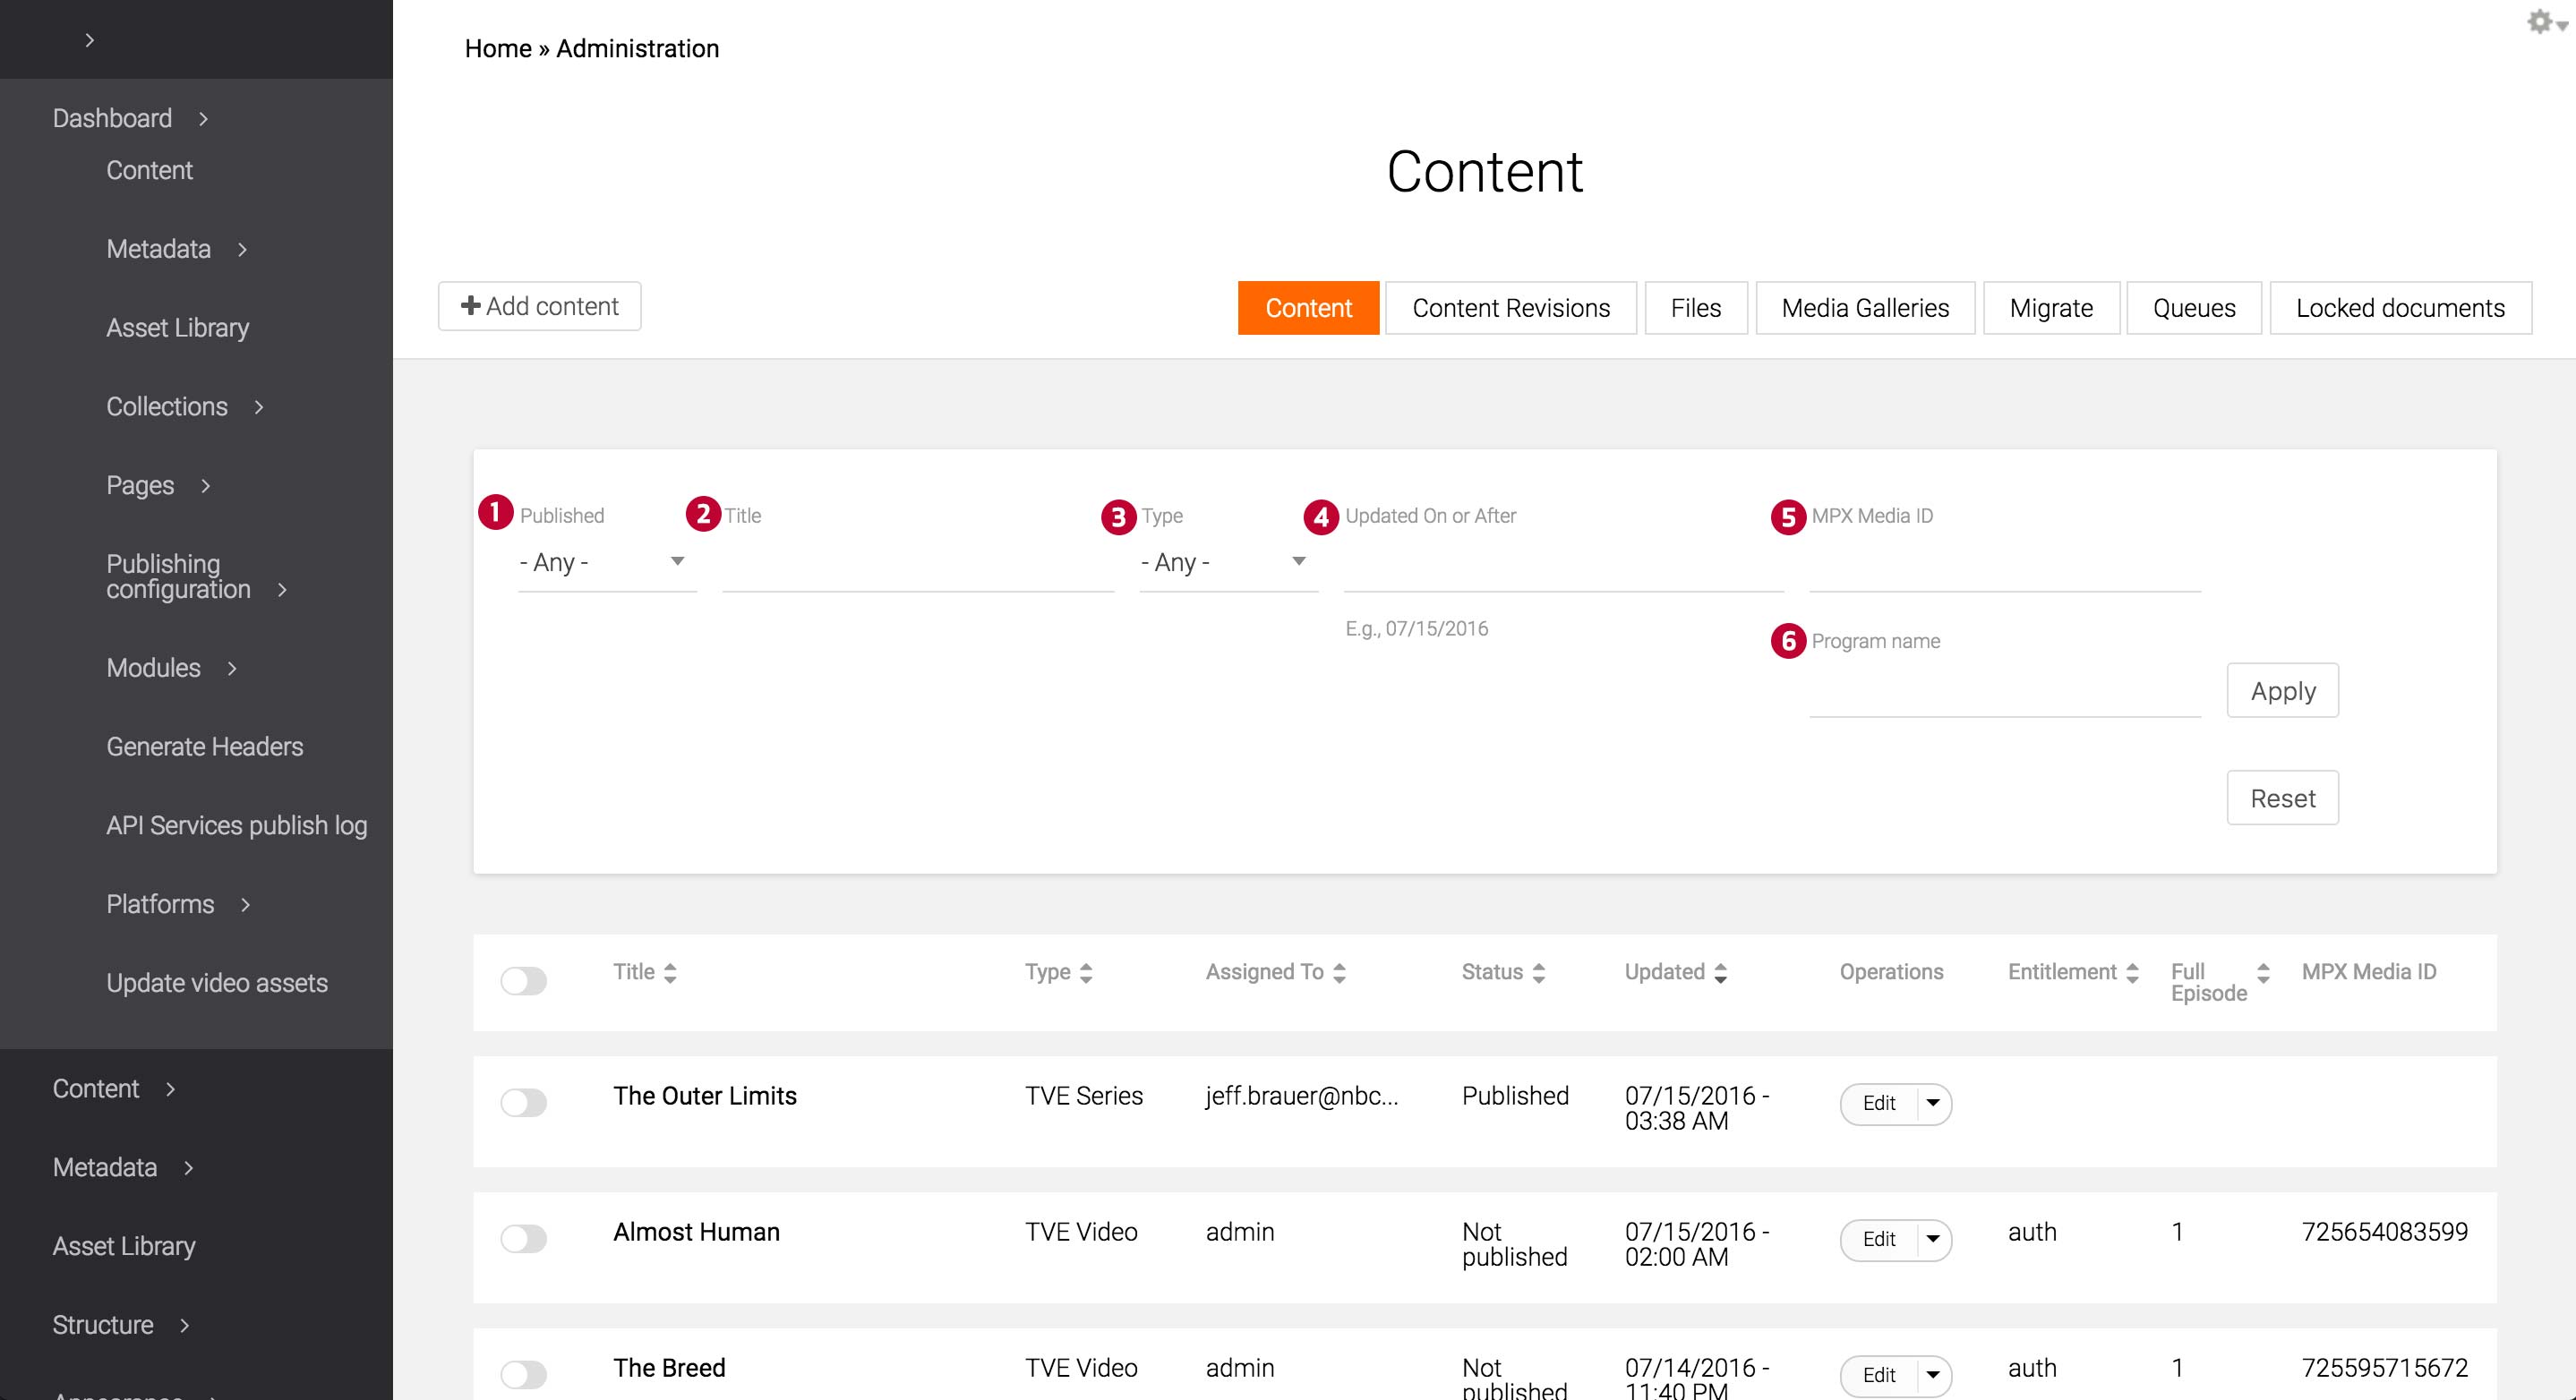Click the Add content button
This screenshot has width=2576, height=1400.
[539, 306]
